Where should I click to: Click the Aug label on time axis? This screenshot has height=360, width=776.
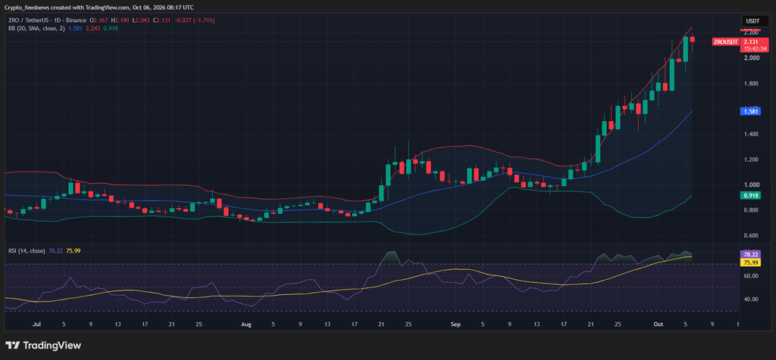246,324
